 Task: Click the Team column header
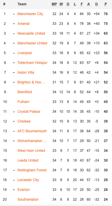pyautogui.click(x=22, y=4)
